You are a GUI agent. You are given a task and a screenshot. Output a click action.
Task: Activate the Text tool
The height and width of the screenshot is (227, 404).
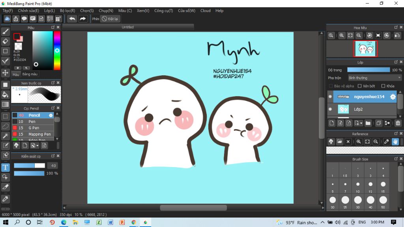point(6,167)
